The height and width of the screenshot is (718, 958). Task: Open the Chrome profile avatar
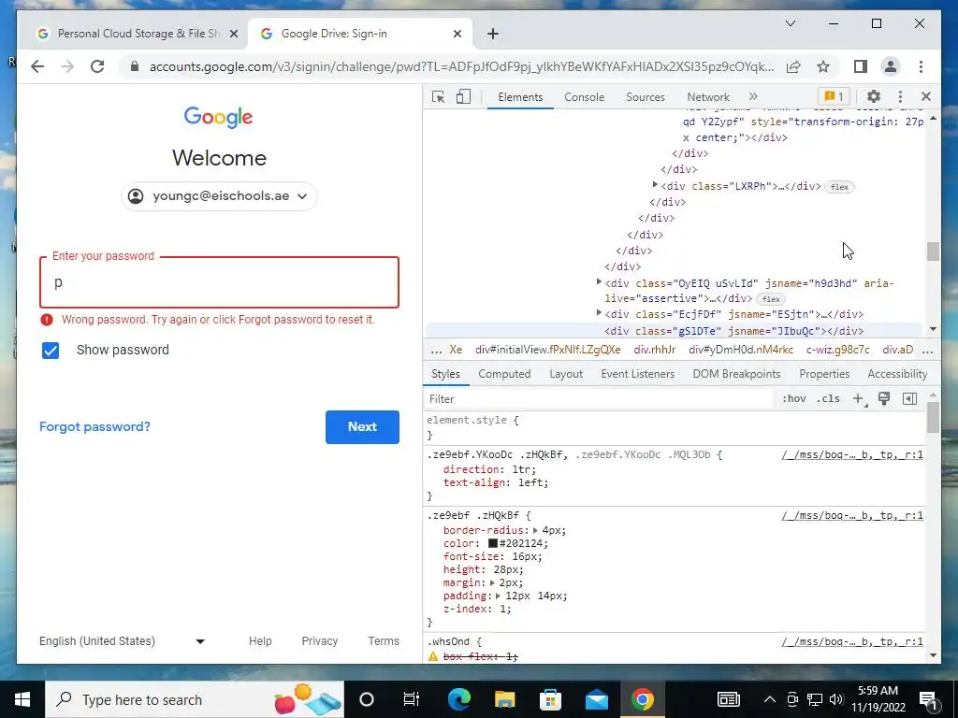pos(891,66)
